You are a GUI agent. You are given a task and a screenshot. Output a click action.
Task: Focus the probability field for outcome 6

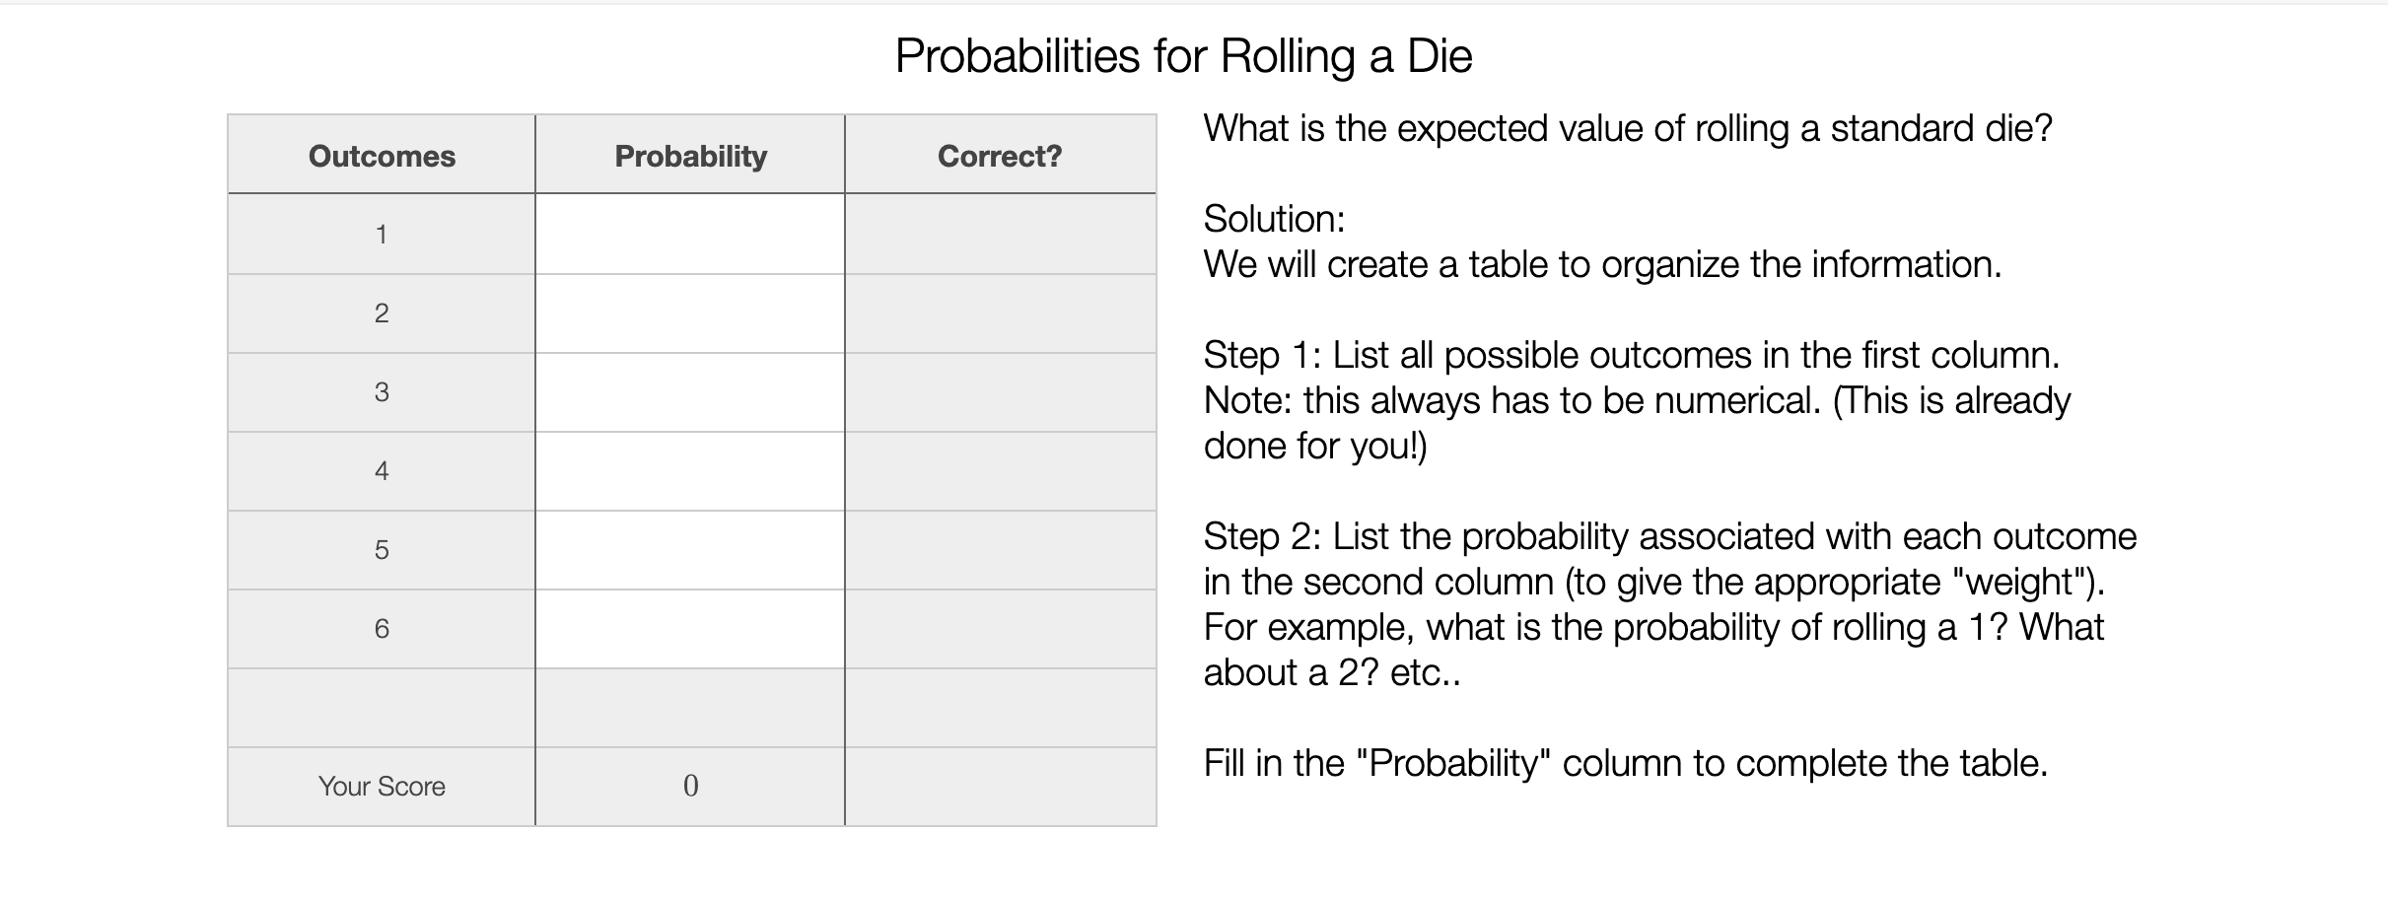coord(690,629)
